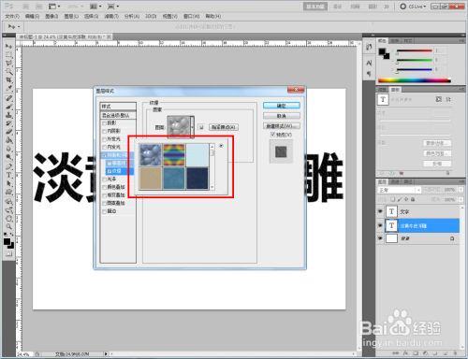Click the New Style button

coord(282,126)
